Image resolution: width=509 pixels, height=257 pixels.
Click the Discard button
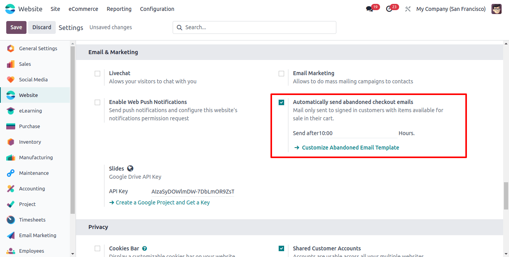pos(42,27)
